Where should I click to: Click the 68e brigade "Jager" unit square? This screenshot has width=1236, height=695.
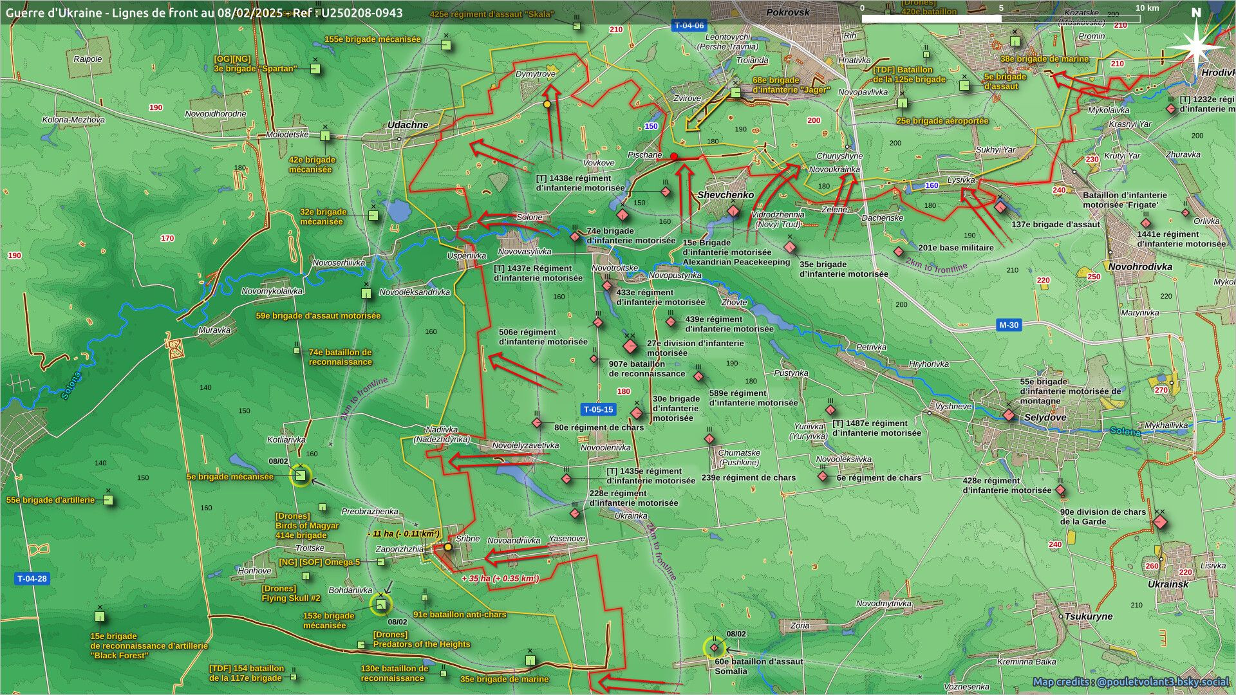pyautogui.click(x=736, y=93)
